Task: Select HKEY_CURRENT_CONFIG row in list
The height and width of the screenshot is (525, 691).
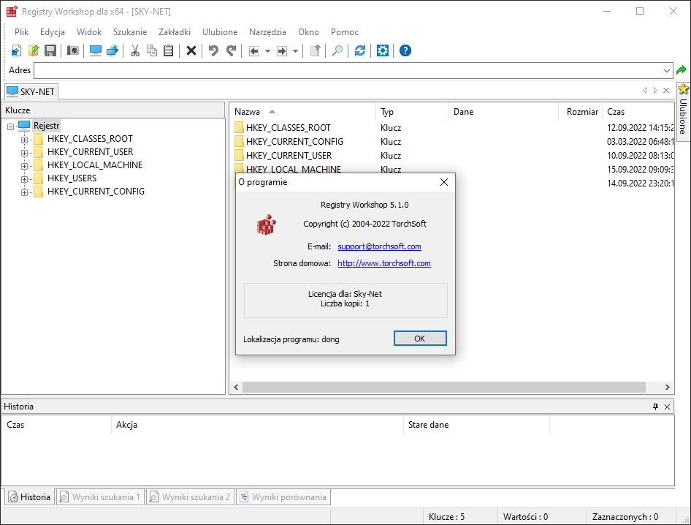Action: [454, 142]
